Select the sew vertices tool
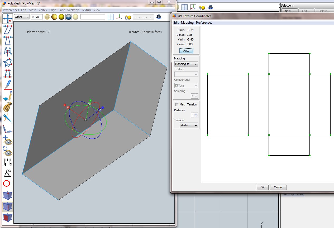 coord(8,73)
